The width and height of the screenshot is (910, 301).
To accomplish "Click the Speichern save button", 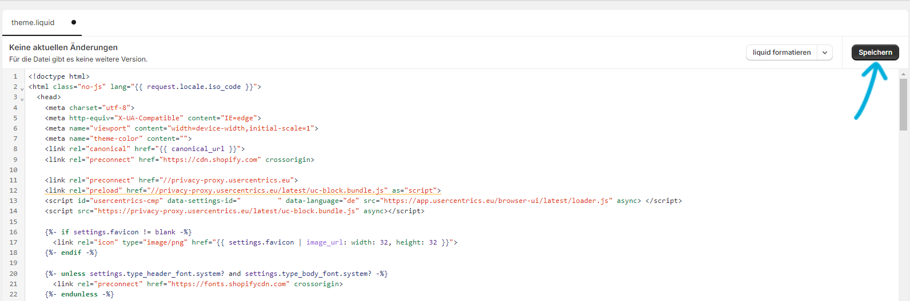I will point(875,52).
